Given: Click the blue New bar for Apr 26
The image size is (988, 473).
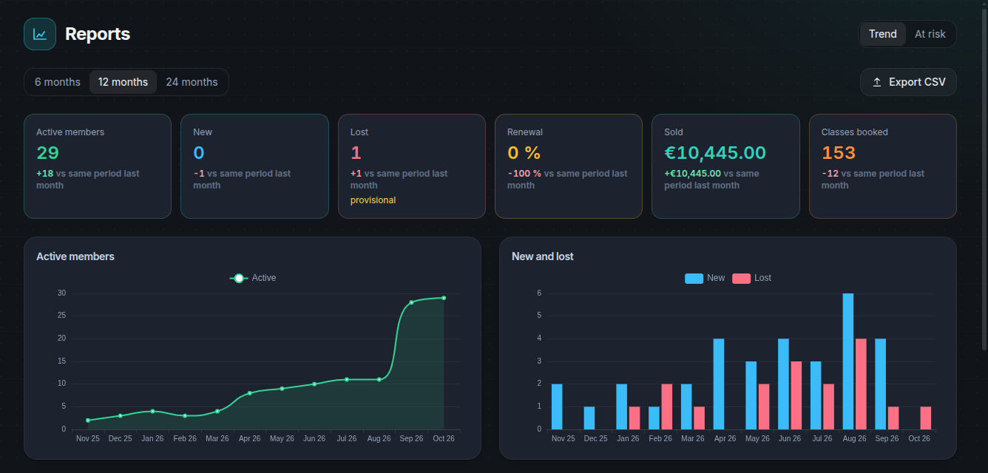Looking at the screenshot, I should pyautogui.click(x=719, y=384).
